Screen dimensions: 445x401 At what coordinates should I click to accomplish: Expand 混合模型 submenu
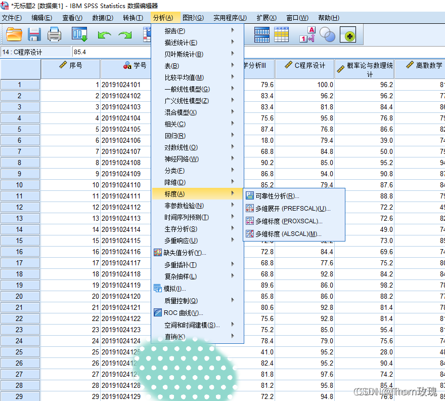click(x=198, y=112)
